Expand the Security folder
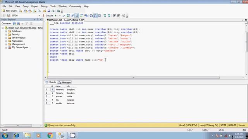The image size is (248, 139). [6, 34]
